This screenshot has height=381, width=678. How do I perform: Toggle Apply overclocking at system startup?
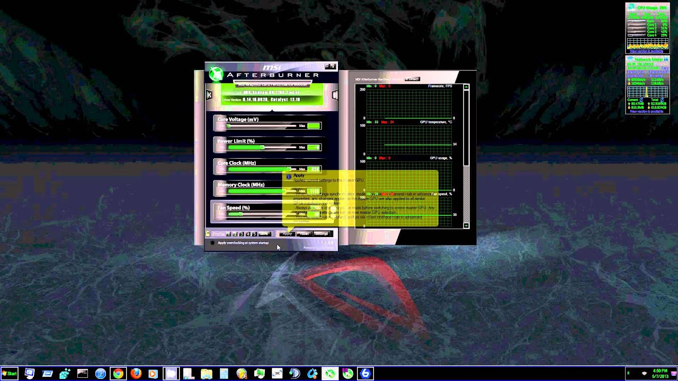213,243
